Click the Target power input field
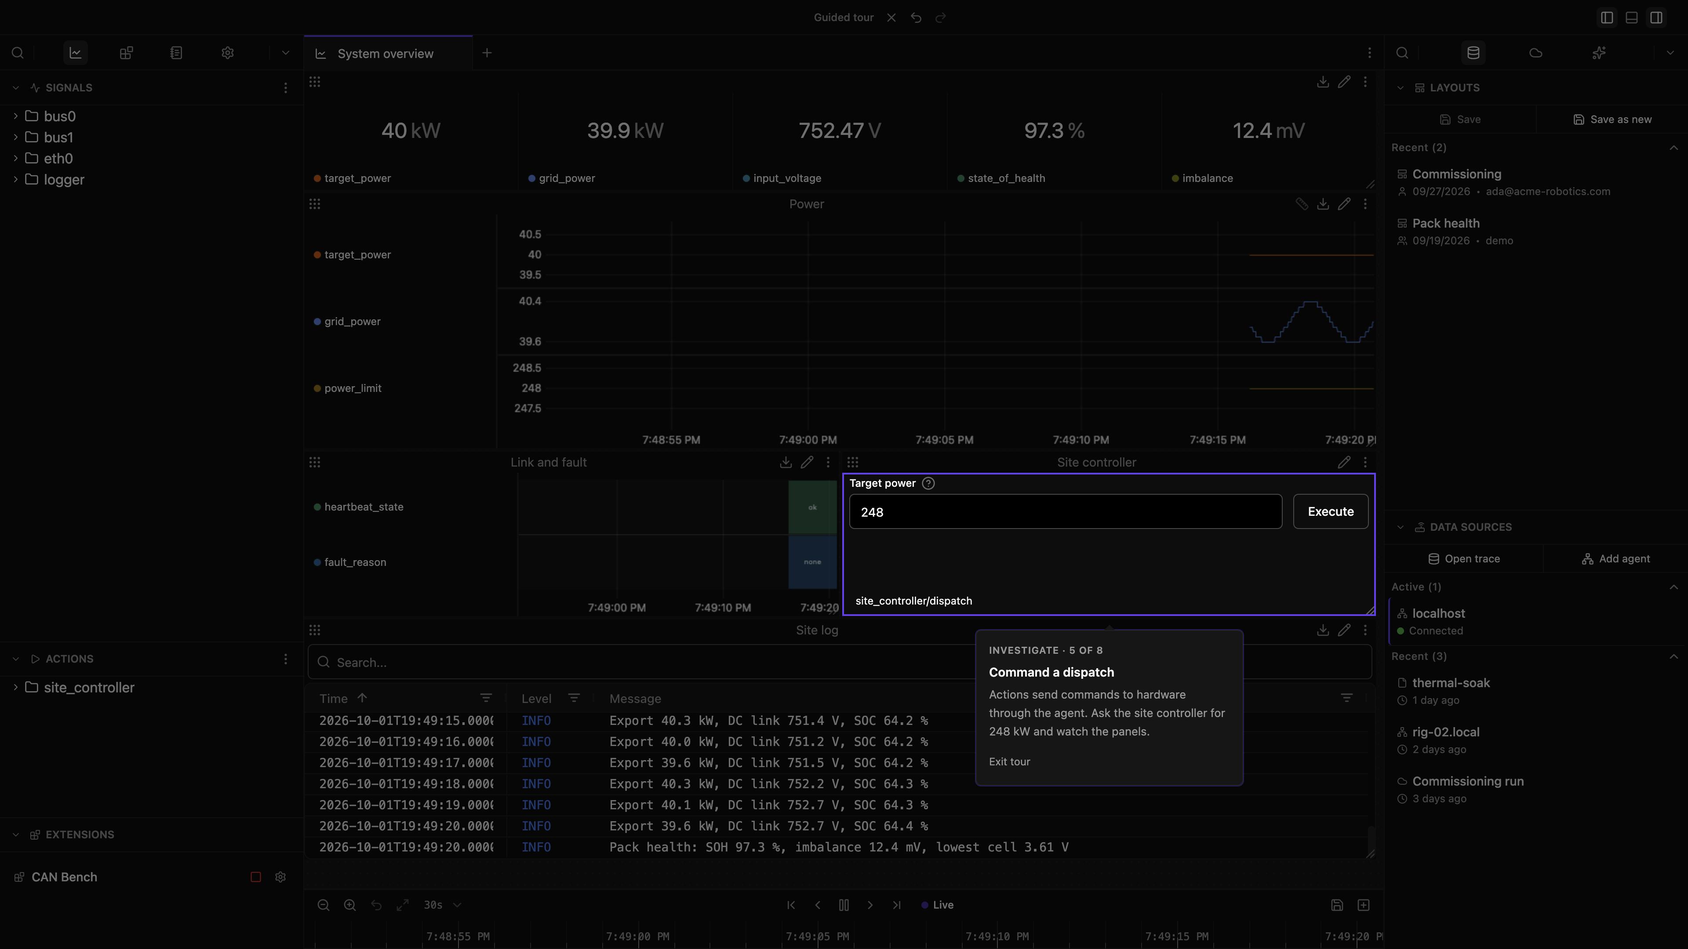The height and width of the screenshot is (949, 1688). tap(1066, 511)
